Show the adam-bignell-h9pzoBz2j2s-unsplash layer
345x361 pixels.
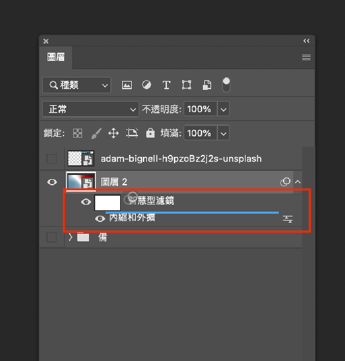52,159
